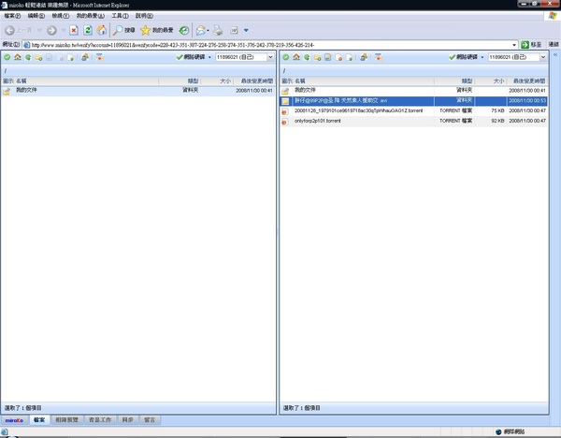Select the second bottom tab after miroko
This screenshot has width=561, height=438.
(x=67, y=419)
